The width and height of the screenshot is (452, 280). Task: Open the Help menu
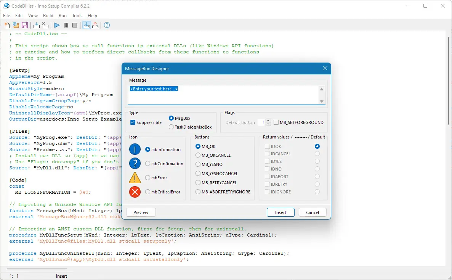click(x=92, y=16)
